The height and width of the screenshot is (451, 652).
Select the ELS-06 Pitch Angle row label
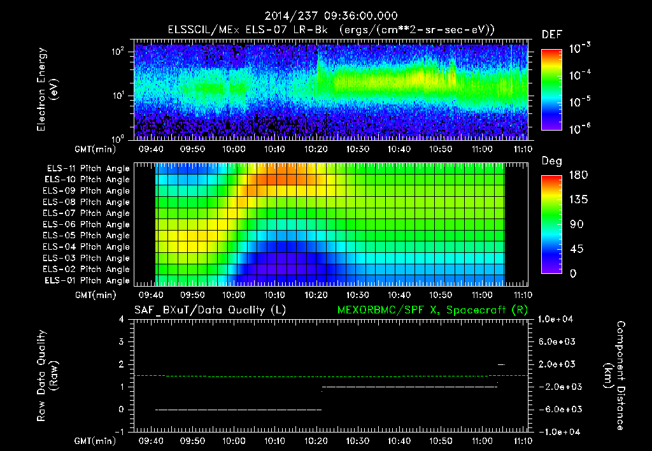[x=86, y=225]
